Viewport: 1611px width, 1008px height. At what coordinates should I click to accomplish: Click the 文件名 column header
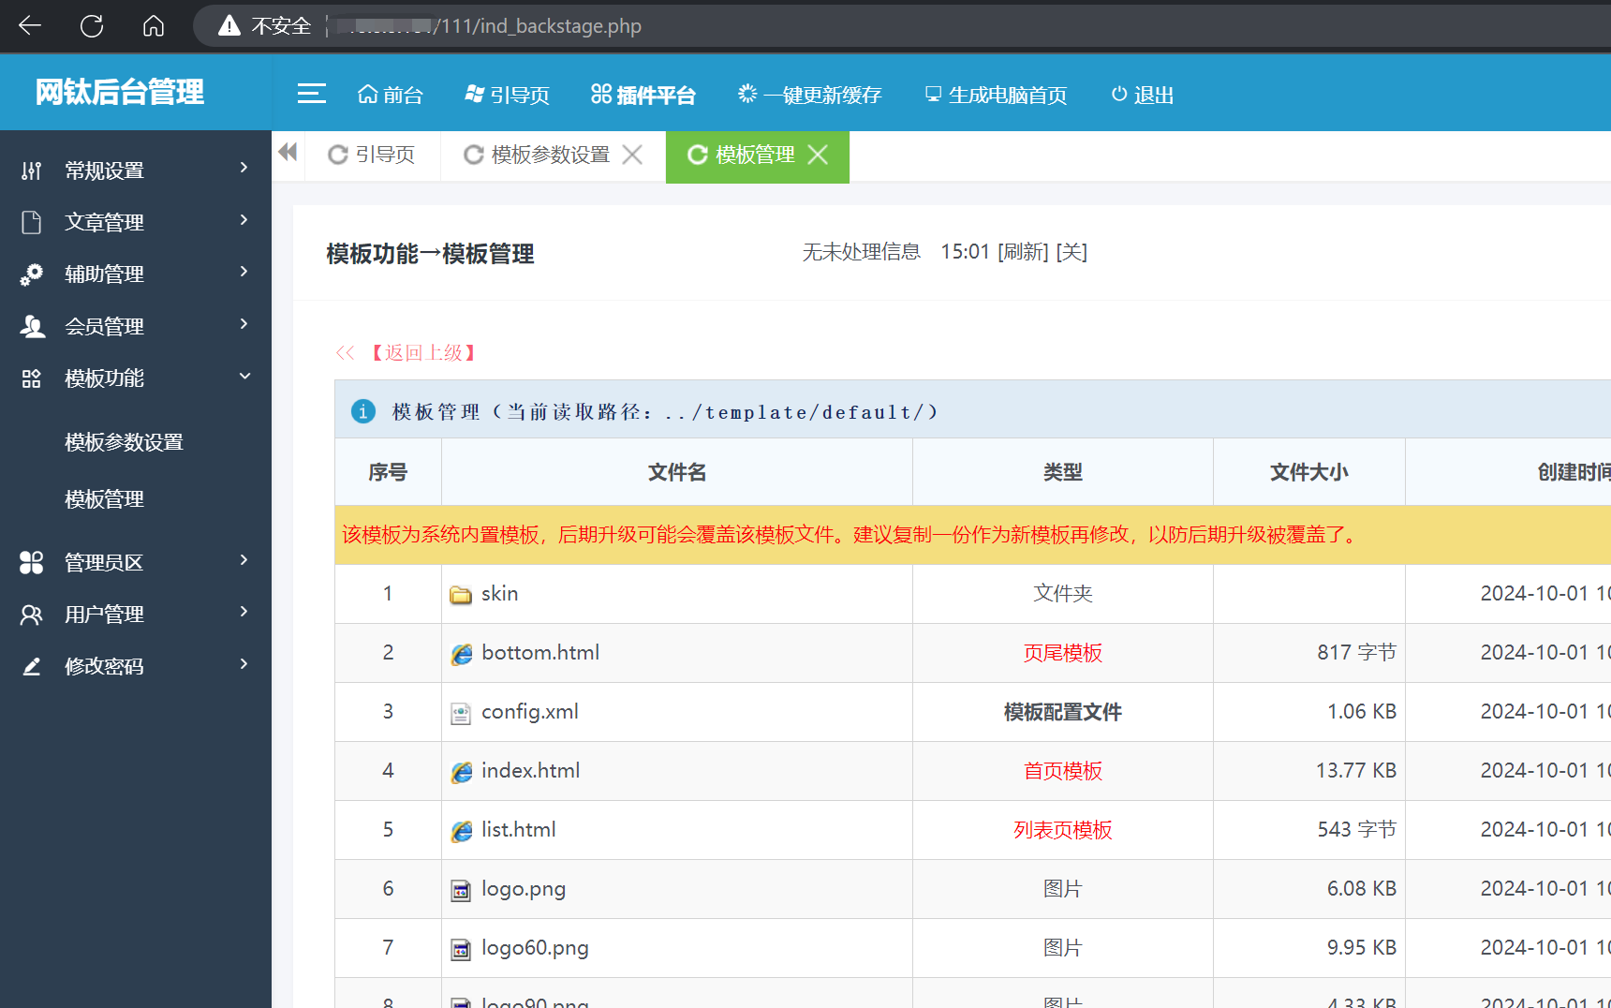point(677,472)
